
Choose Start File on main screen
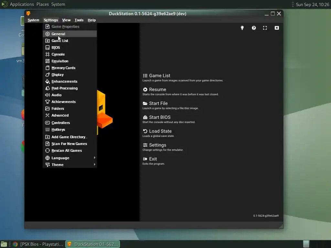pyautogui.click(x=170, y=105)
